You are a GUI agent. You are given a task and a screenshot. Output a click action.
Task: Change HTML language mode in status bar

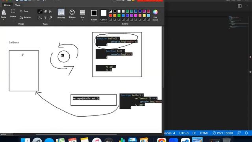click(204, 133)
